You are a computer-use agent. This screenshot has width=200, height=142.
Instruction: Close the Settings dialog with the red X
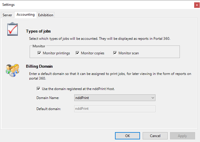point(197,5)
